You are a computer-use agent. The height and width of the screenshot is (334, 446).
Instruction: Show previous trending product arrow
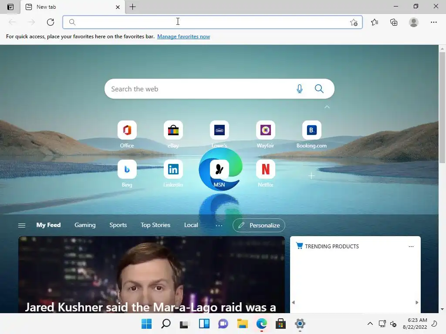[294, 303]
